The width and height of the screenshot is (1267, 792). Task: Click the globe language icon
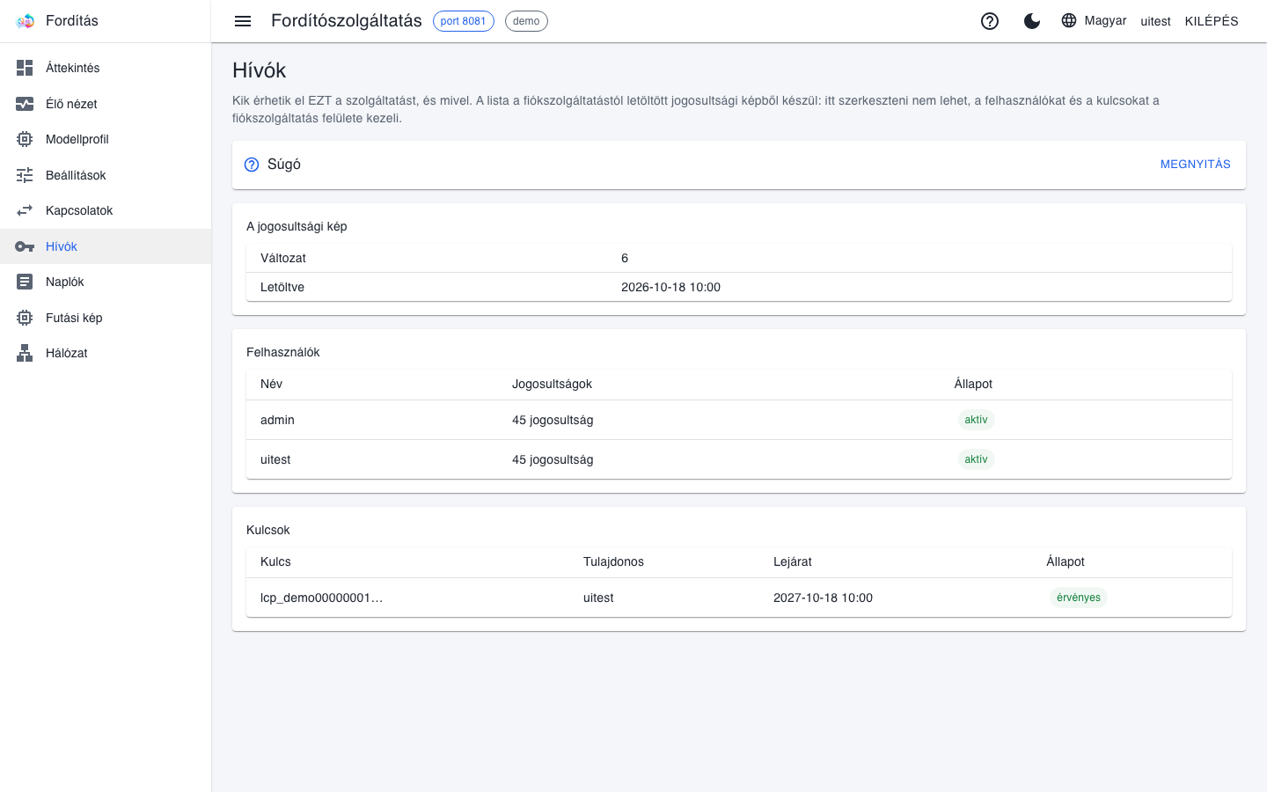1069,20
